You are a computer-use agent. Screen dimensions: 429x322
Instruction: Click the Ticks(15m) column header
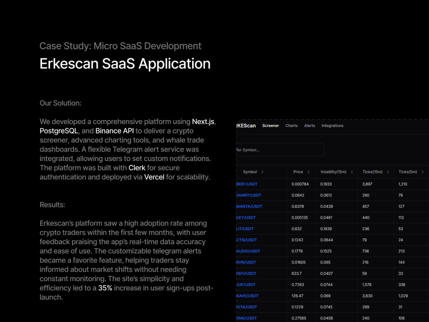(372, 172)
